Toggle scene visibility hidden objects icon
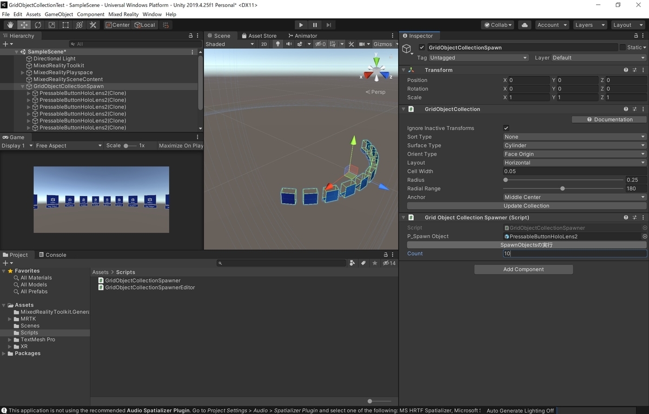Screen dimensions: 649x414 click(320, 44)
